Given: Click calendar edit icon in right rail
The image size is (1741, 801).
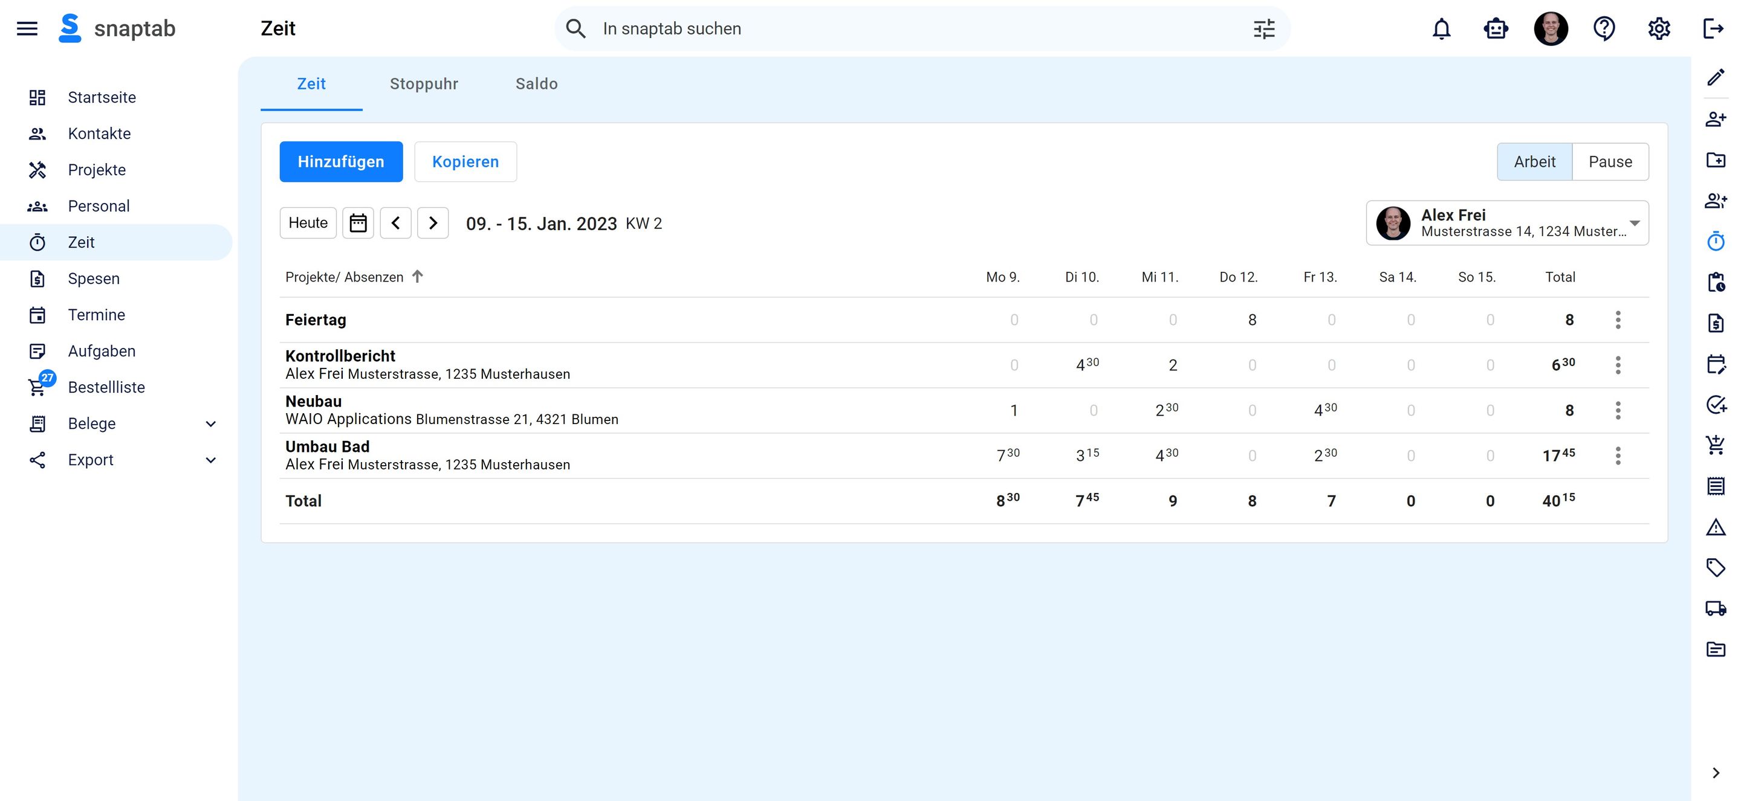Looking at the screenshot, I should pos(1716,364).
